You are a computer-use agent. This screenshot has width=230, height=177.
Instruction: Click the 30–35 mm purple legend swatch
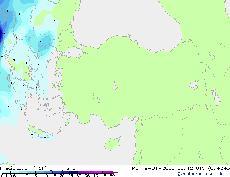tap(81, 172)
